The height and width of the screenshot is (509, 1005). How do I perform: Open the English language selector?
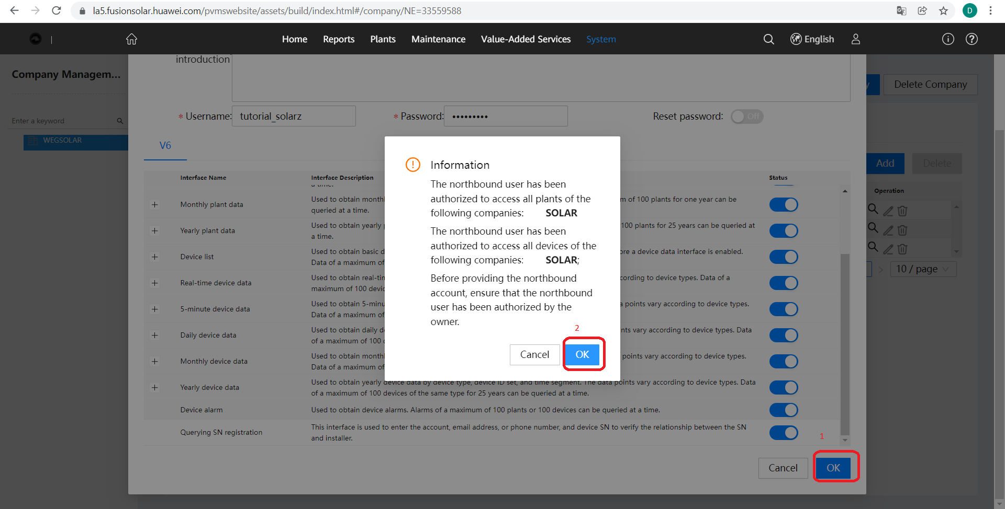(x=812, y=39)
